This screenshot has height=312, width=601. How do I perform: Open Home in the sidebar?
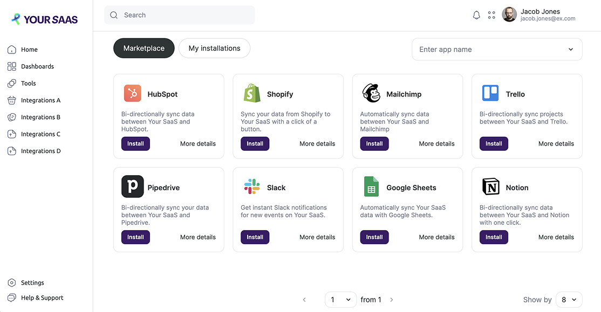coord(29,50)
